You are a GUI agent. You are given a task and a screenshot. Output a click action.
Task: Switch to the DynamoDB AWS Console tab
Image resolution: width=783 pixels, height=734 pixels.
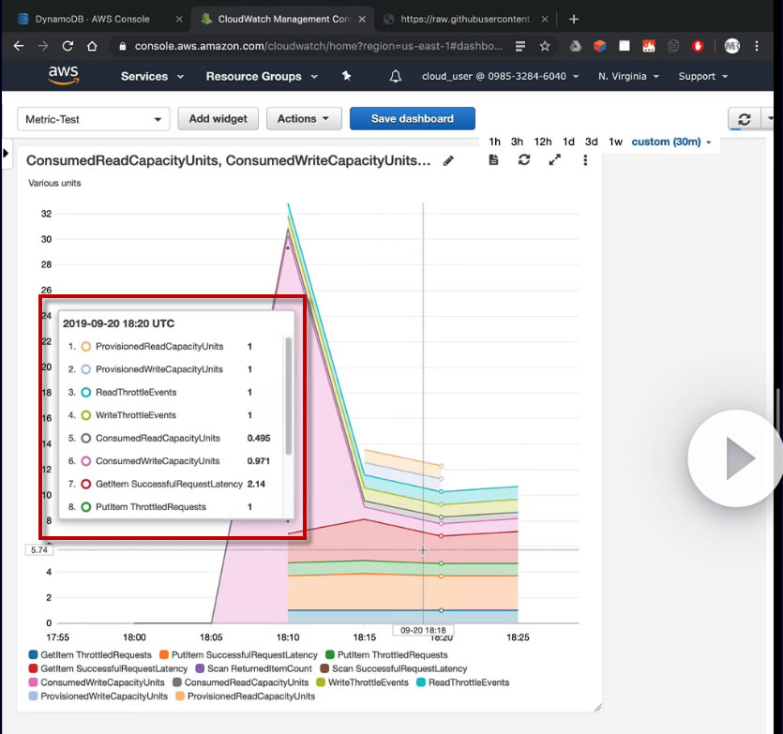(x=92, y=19)
